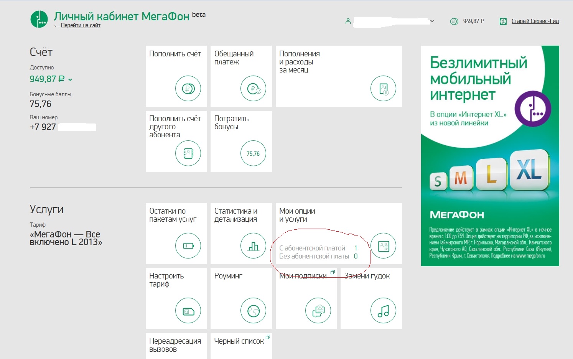Click the С абонентской платой count

[356, 248]
